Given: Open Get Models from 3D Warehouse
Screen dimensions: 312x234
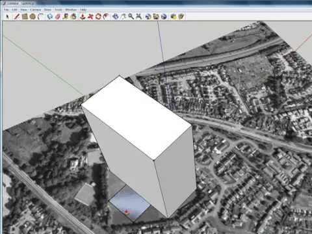Looking at the screenshot, I should pyautogui.click(x=173, y=16).
